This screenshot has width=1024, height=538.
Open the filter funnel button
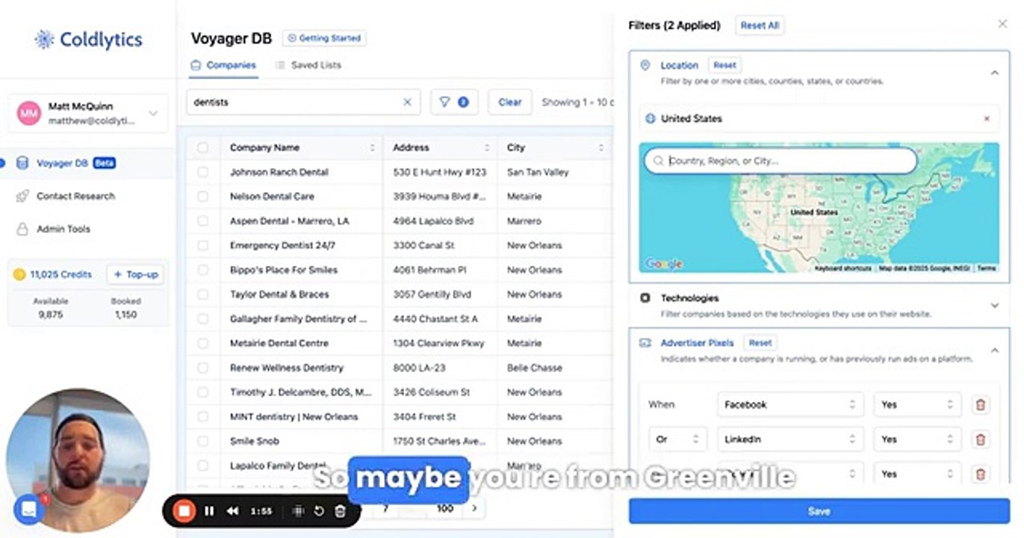tap(454, 102)
